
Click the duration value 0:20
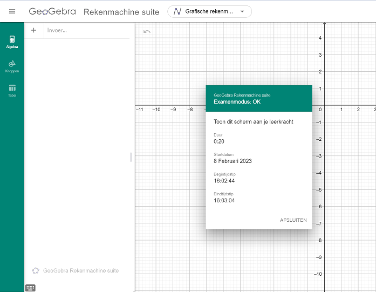(219, 141)
